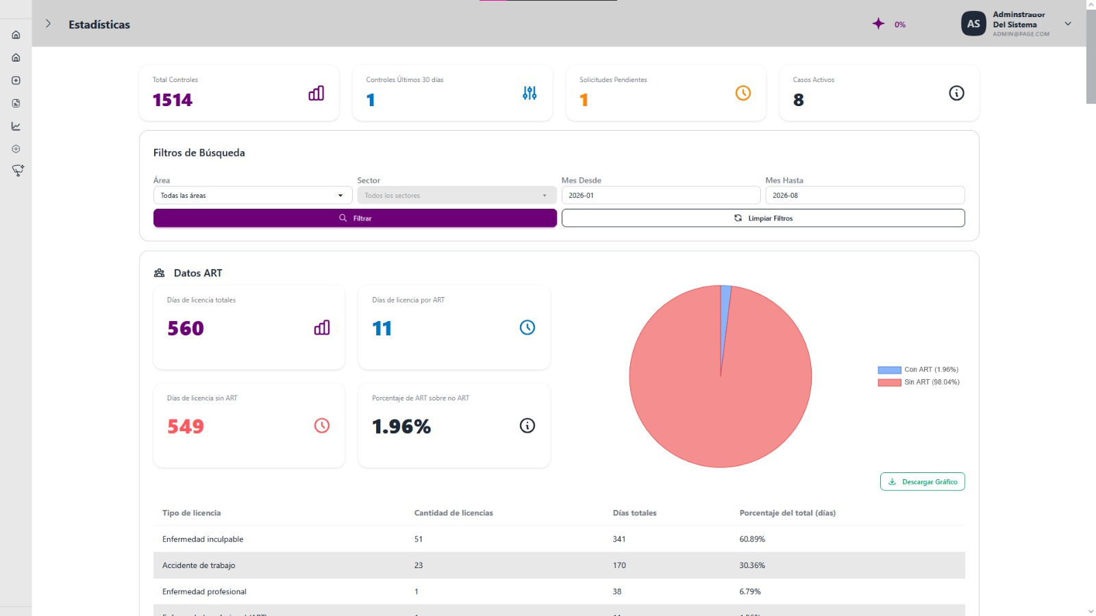Click the sliders icon in Controles Últimos 30 días

(x=530, y=93)
